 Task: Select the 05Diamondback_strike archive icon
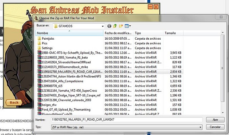[x=39, y=67]
